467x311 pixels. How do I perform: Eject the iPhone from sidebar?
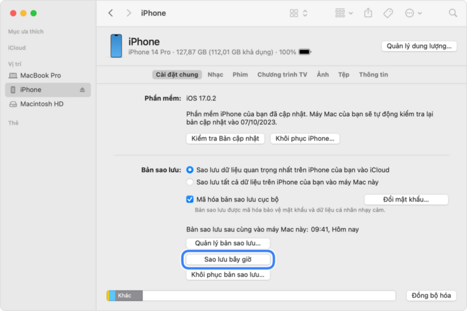click(x=82, y=90)
